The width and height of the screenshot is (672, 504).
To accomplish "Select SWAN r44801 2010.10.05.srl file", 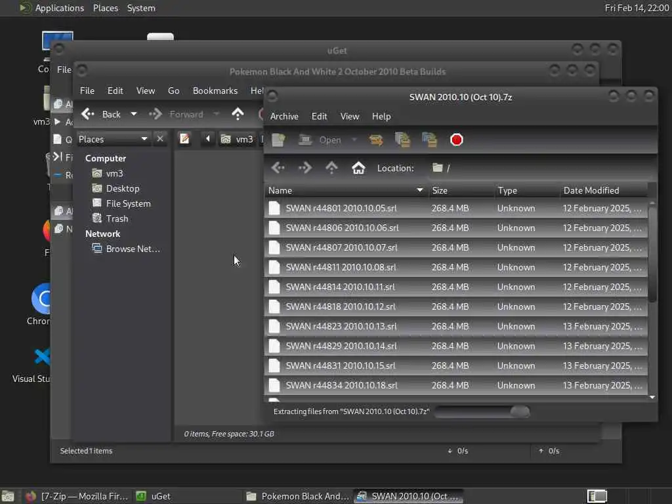I will pos(455,208).
